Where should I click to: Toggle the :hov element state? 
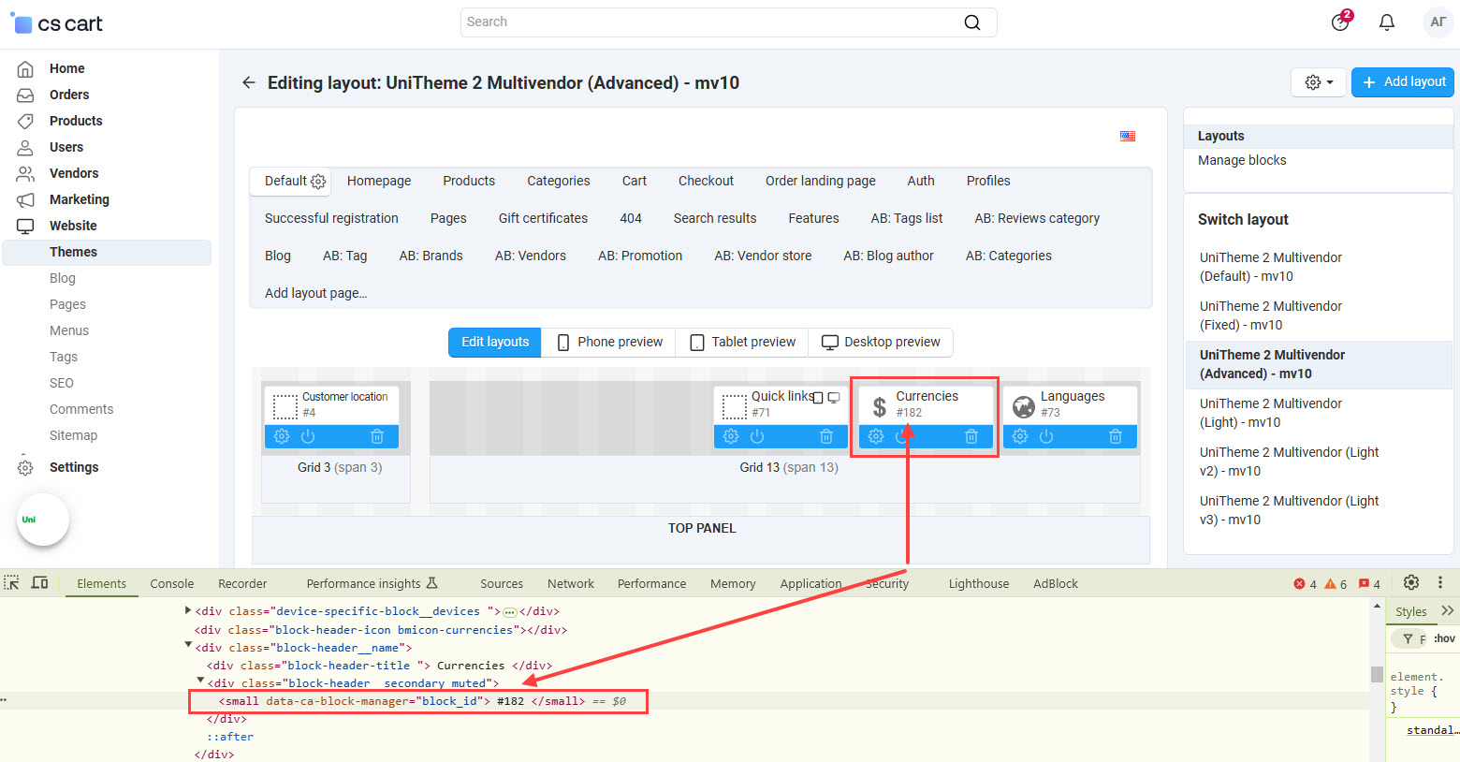point(1444,638)
